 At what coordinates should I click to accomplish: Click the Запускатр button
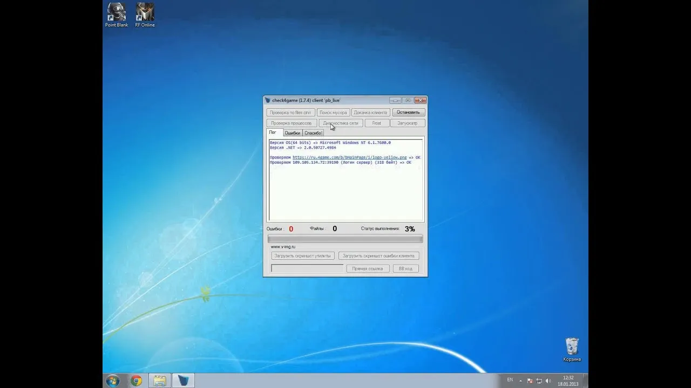[x=408, y=123]
